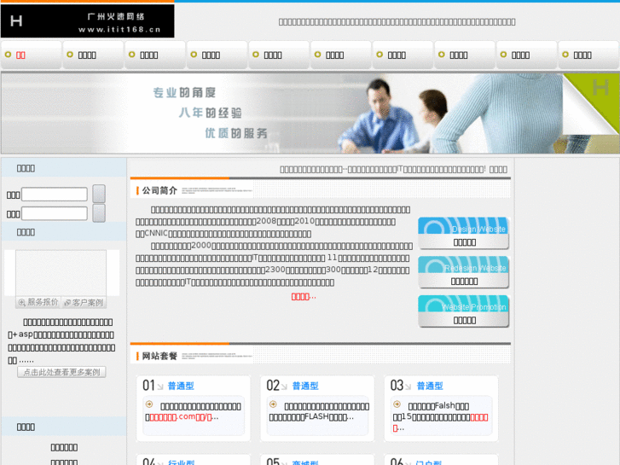Click the banner photo of business people

pos(451,113)
